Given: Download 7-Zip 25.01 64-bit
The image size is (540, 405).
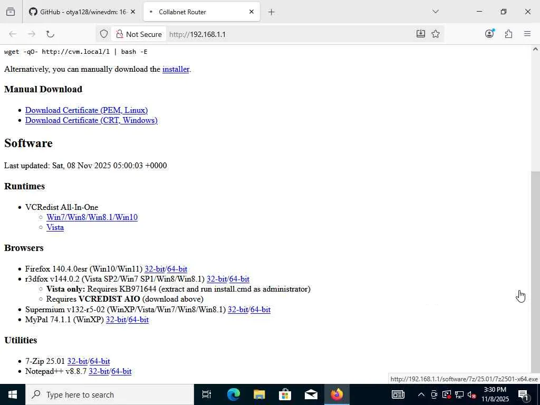Looking at the screenshot, I should 100,361.
